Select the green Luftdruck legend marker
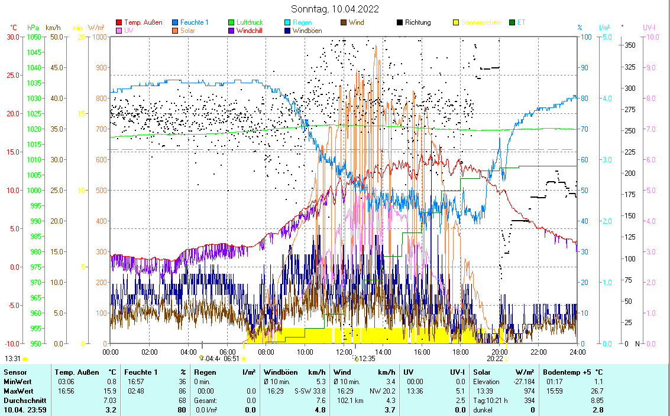The width and height of the screenshot is (670, 416). [232, 23]
